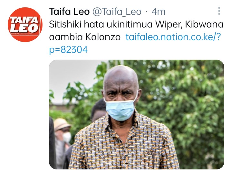The width and height of the screenshot is (232, 173).
Task: Open the tweet's three-dot more options menu
Action: 219,11
